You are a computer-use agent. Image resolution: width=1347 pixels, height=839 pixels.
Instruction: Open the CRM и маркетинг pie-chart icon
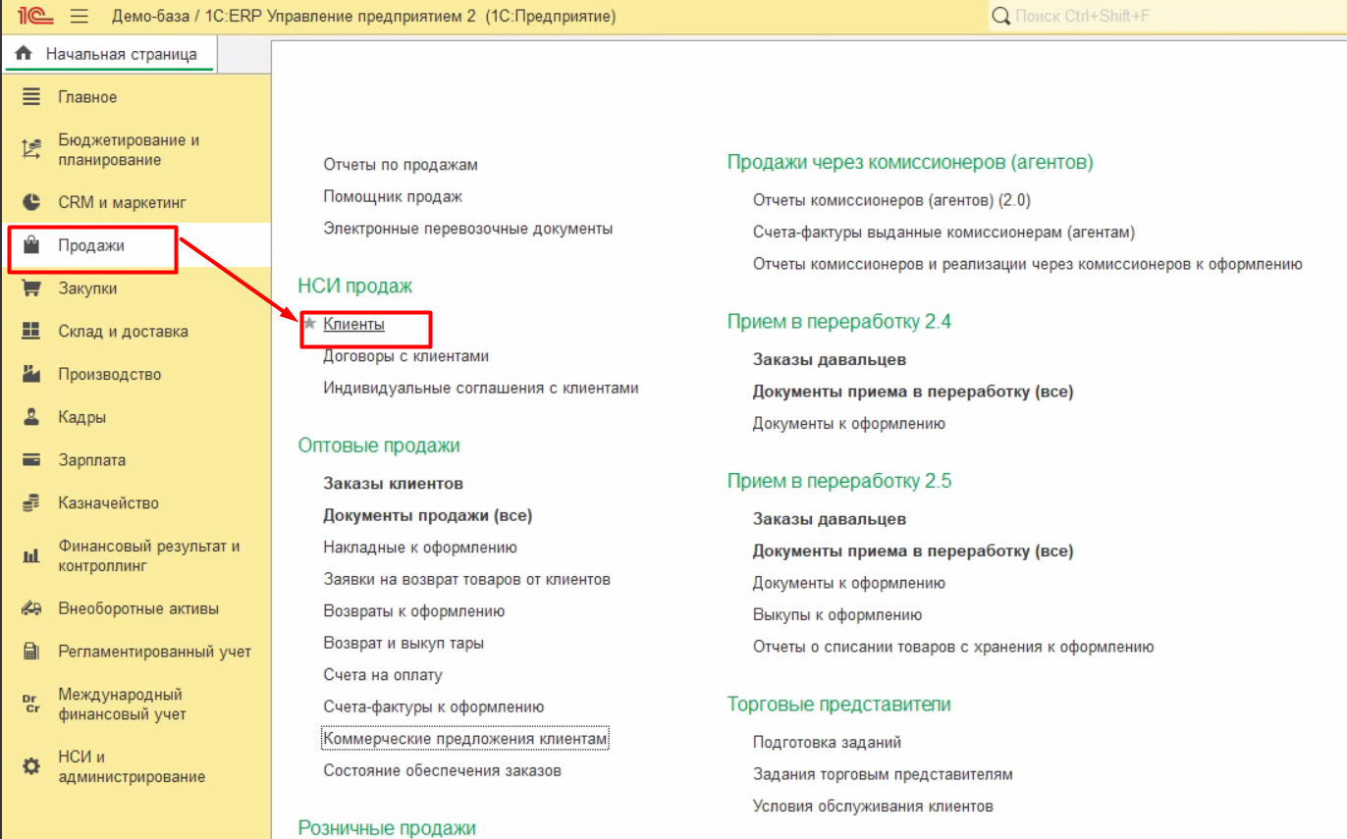(31, 202)
